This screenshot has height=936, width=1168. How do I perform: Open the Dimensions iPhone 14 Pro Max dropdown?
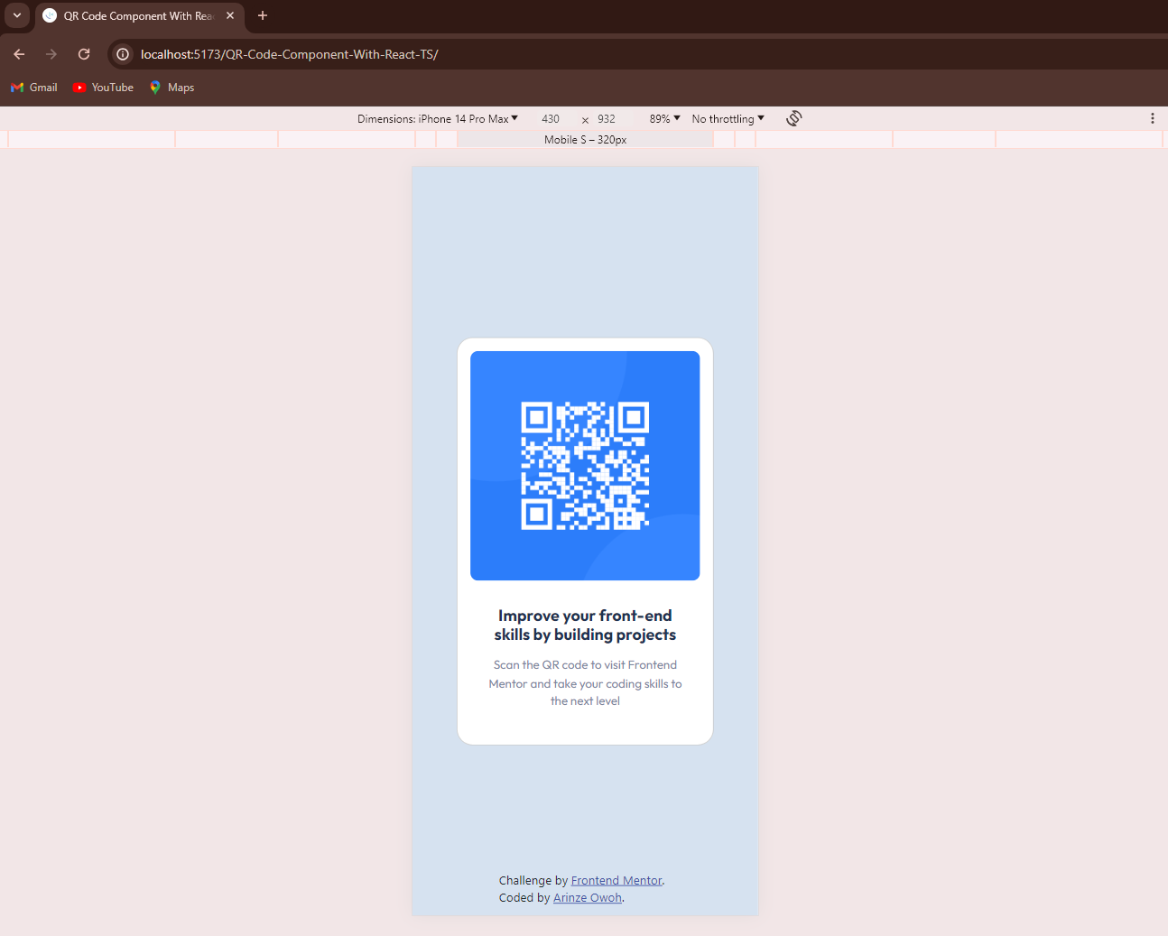pos(438,119)
